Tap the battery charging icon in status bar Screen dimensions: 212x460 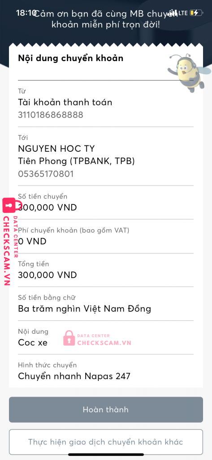click(x=196, y=13)
